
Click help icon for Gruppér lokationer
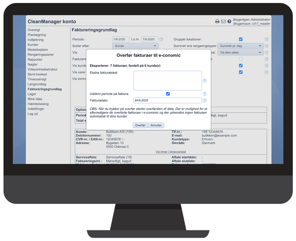[266, 39]
